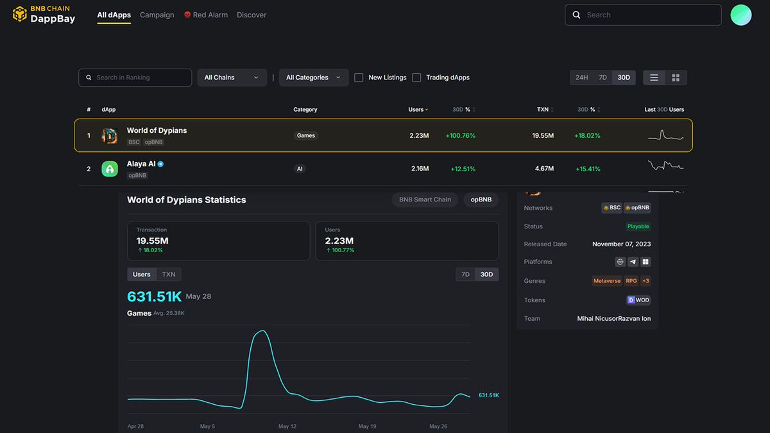This screenshot has width=770, height=433.
Task: Open Alaya AI dApp link
Action: tap(141, 164)
